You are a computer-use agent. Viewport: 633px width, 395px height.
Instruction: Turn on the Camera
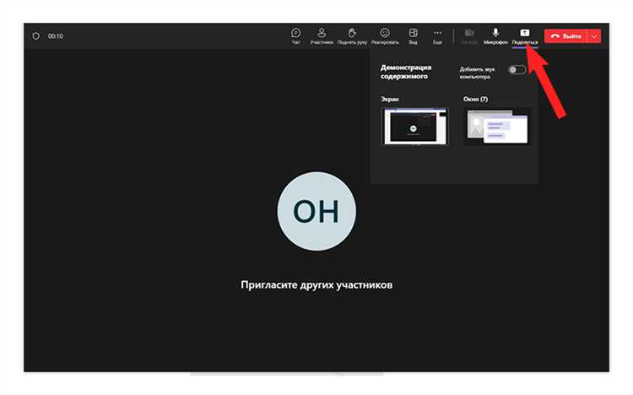468,35
